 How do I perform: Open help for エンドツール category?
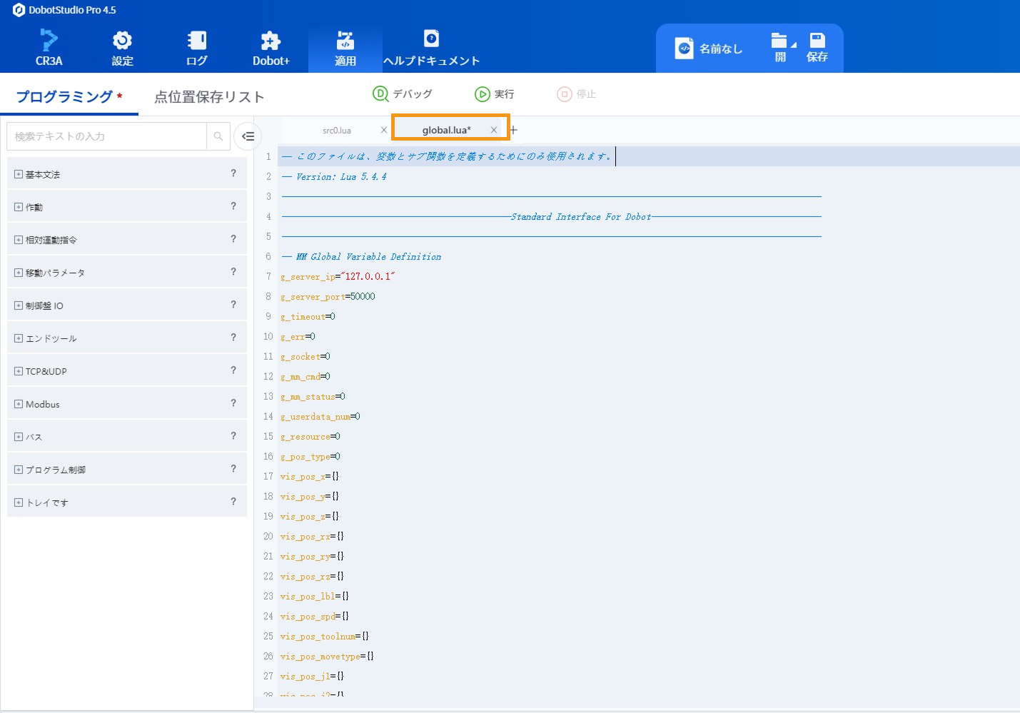tap(233, 338)
